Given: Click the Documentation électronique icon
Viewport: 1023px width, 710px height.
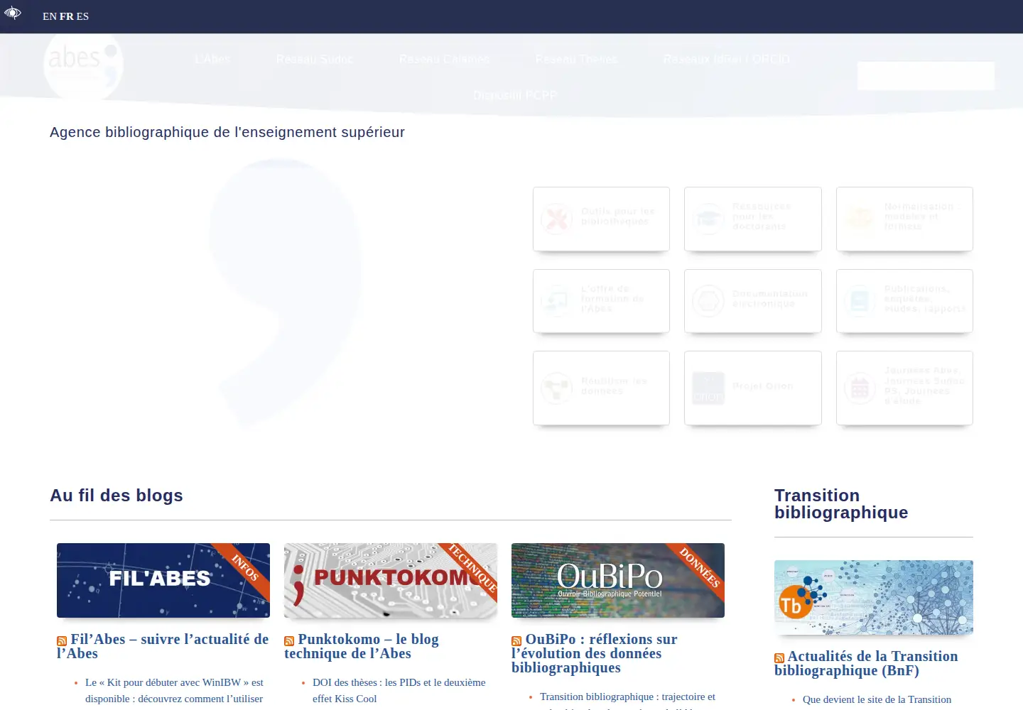Looking at the screenshot, I should pyautogui.click(x=708, y=300).
